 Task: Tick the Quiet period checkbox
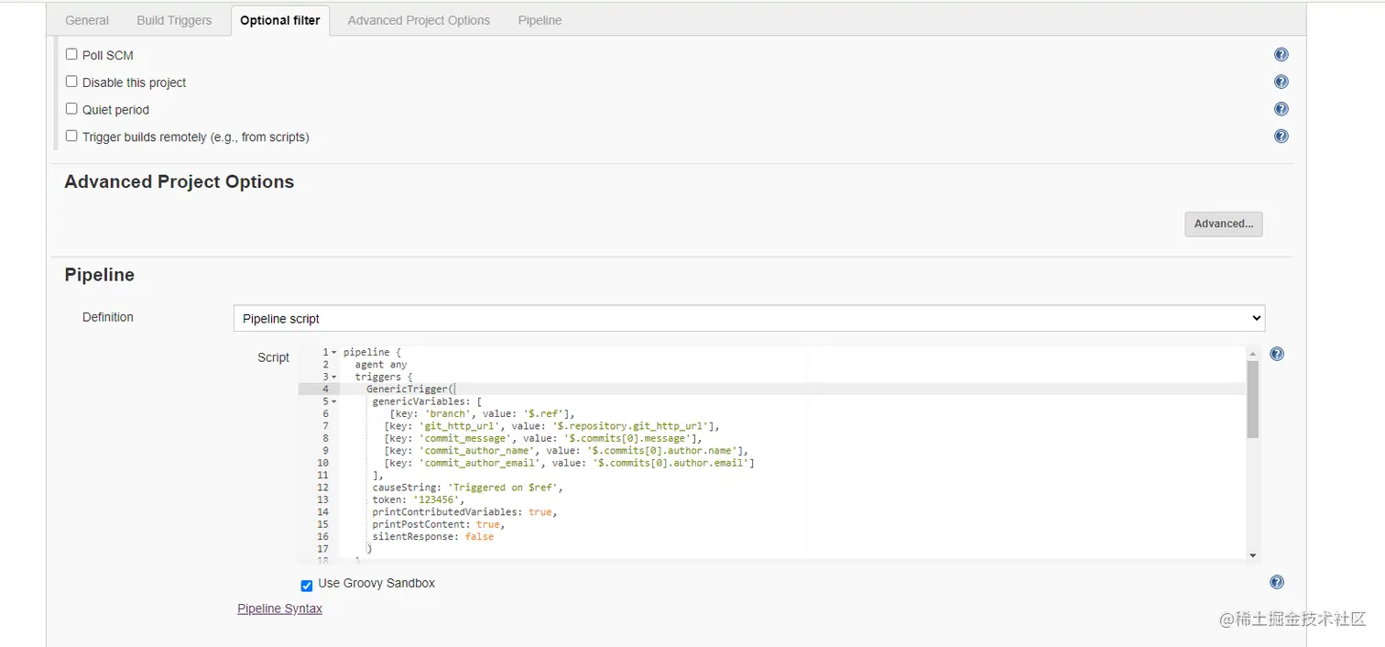(71, 108)
